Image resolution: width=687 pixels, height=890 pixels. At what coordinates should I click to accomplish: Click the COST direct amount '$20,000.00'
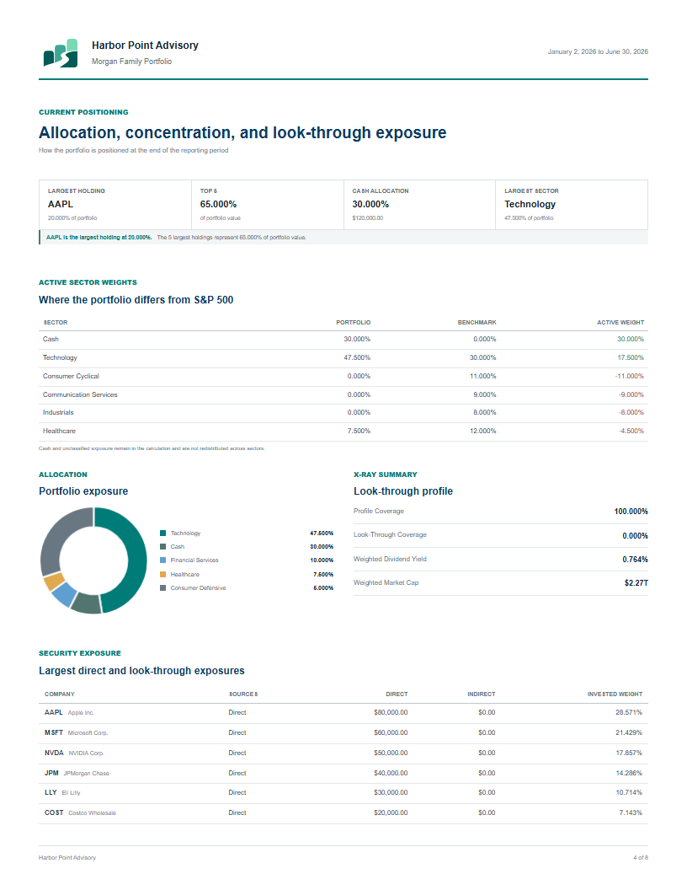391,812
